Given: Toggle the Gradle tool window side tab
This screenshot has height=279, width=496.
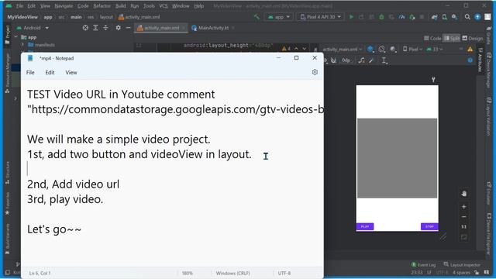Looking at the screenshot, I should (x=489, y=35).
